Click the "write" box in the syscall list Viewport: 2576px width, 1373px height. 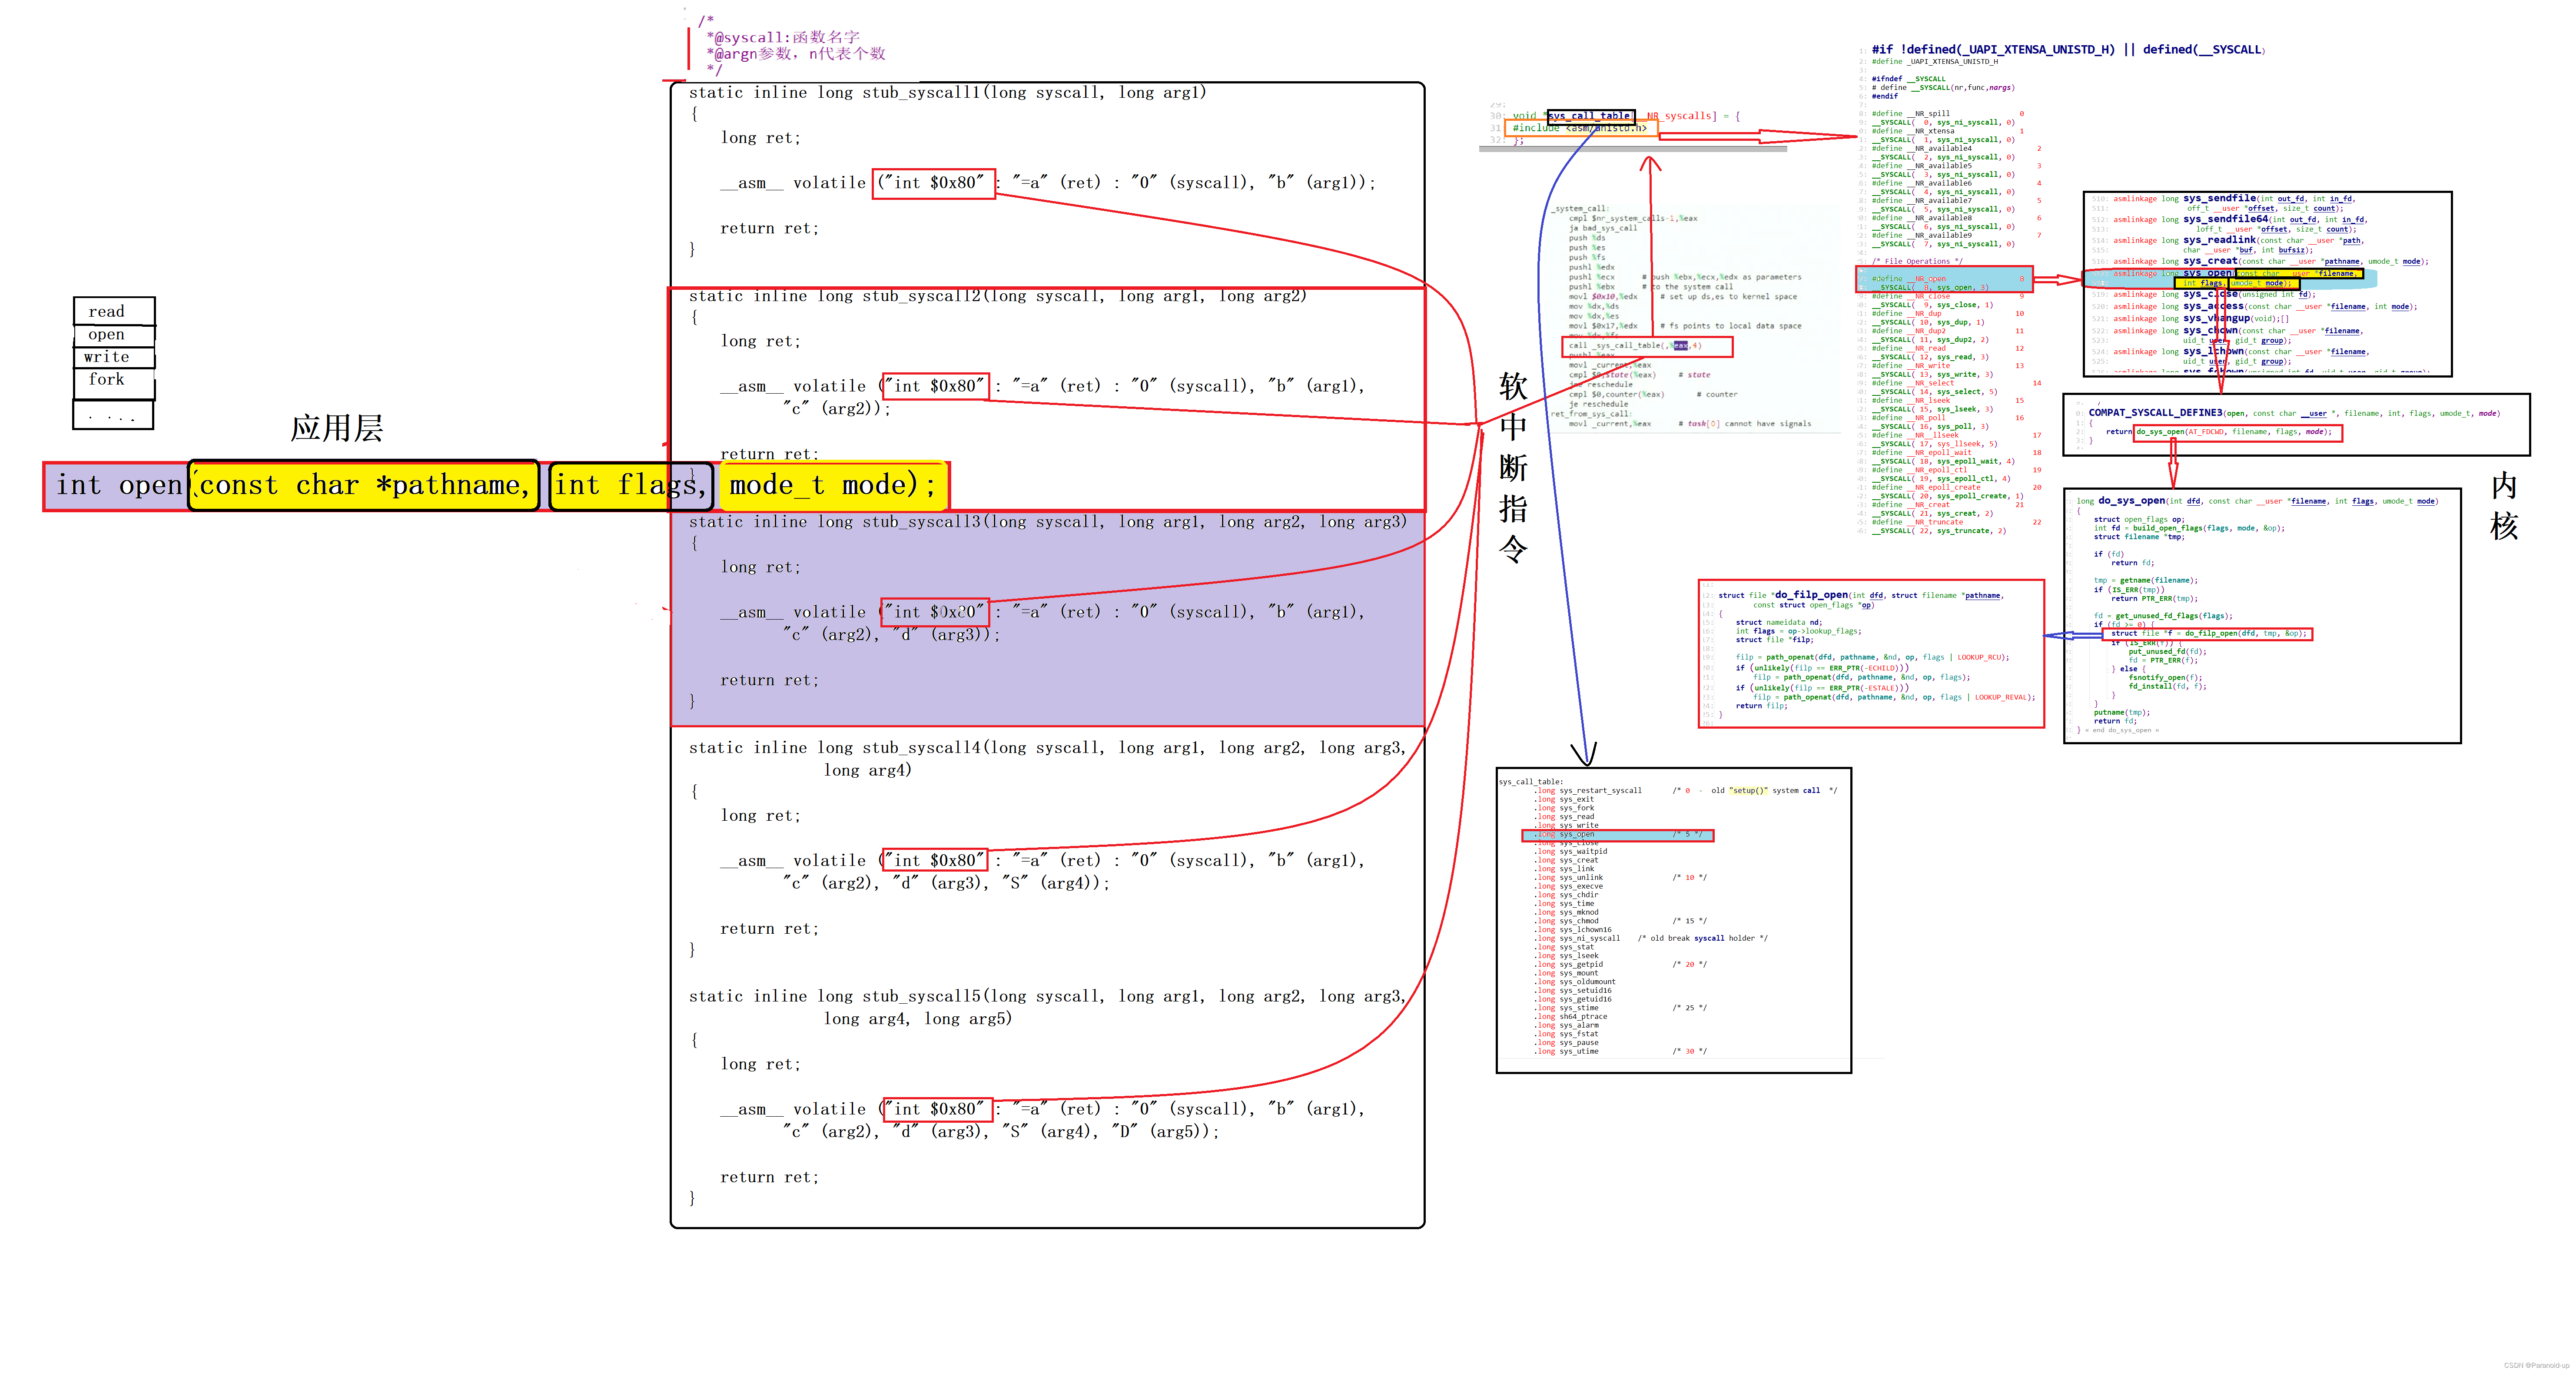click(x=114, y=357)
